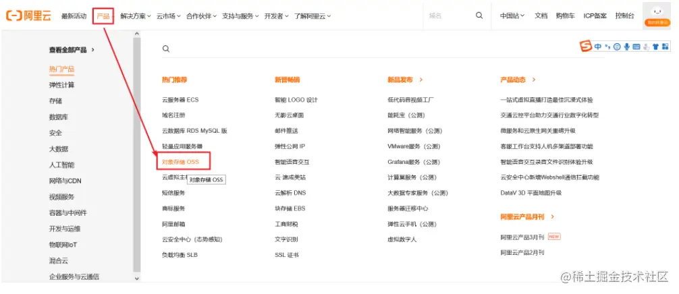Expand the 解决方案 dropdown
The image size is (679, 294).
[x=136, y=16]
